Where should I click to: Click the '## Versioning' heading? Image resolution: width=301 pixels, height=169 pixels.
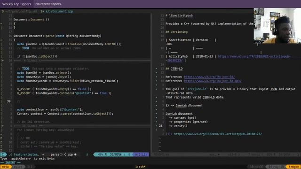click(176, 32)
